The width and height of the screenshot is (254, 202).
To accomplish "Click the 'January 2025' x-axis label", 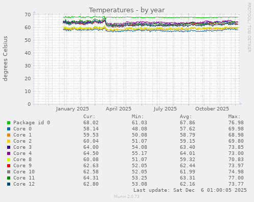I will click(73, 109).
